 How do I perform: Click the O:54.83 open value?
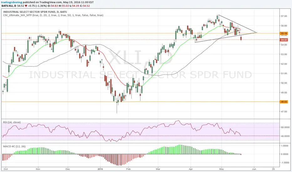53,6
